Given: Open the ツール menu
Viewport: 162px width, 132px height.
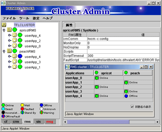Looking at the screenshot, I should (24, 18).
